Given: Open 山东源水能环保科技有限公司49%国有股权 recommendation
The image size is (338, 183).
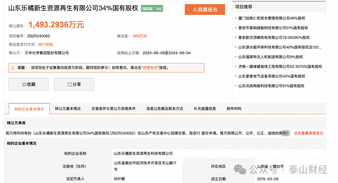Looking at the screenshot, I should pyautogui.click(x=280, y=47).
